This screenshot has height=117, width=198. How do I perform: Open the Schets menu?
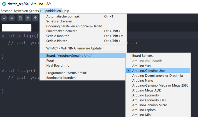click(x=34, y=11)
